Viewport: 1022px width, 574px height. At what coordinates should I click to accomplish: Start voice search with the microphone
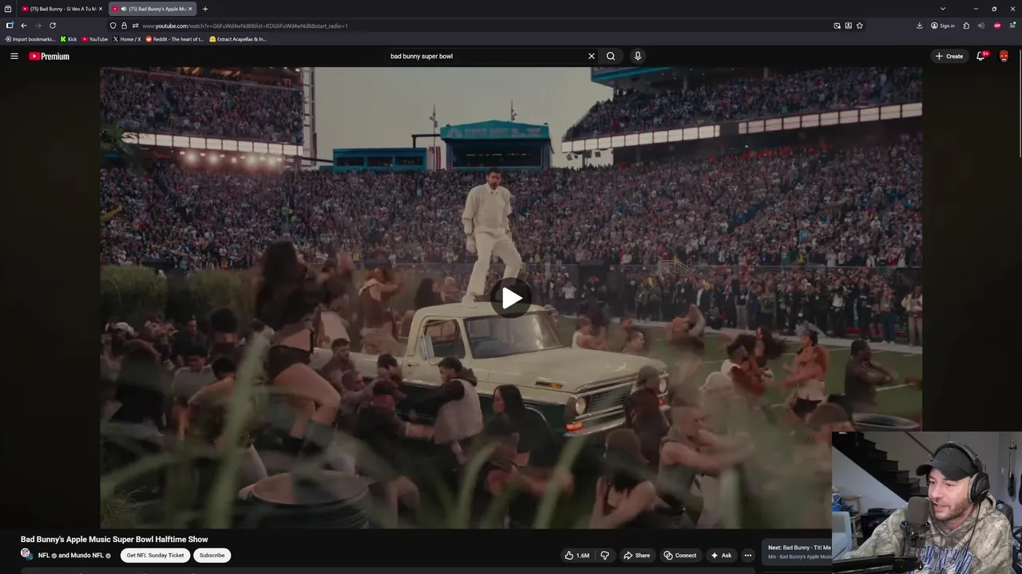pos(637,56)
